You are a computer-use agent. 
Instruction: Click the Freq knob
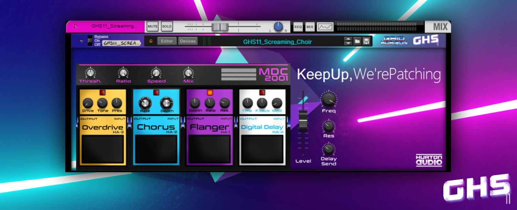click(328, 100)
